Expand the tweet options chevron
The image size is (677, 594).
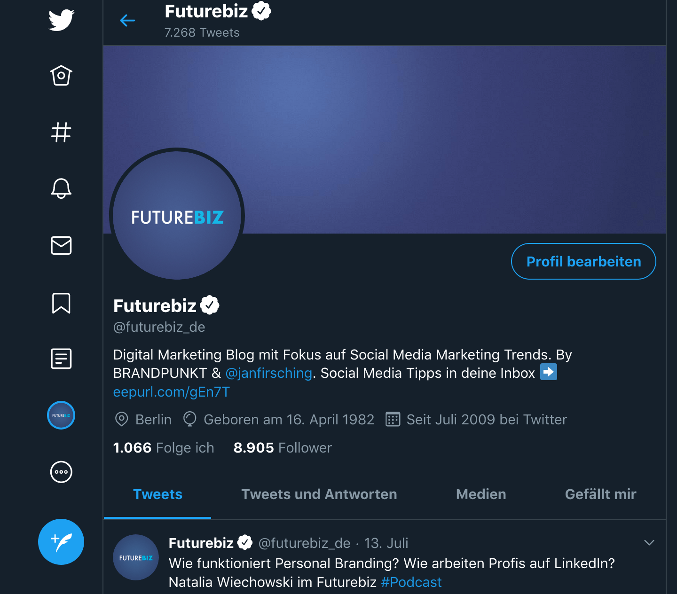click(x=649, y=543)
